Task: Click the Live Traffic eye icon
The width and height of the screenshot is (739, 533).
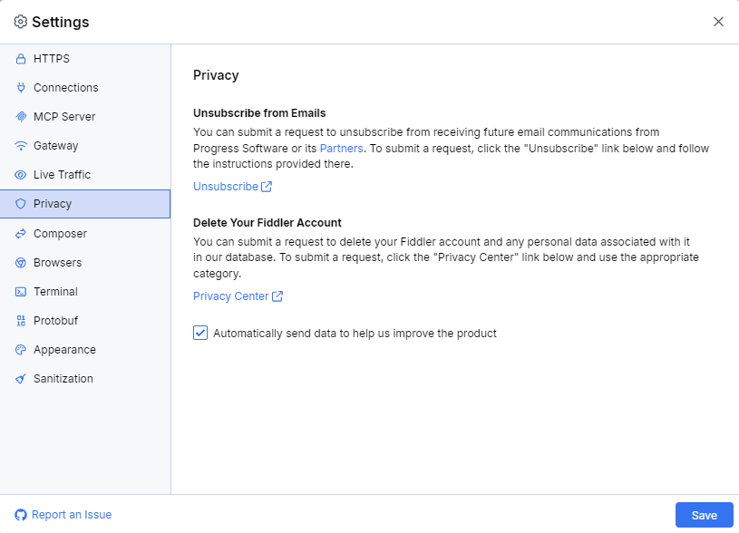Action: tap(20, 174)
